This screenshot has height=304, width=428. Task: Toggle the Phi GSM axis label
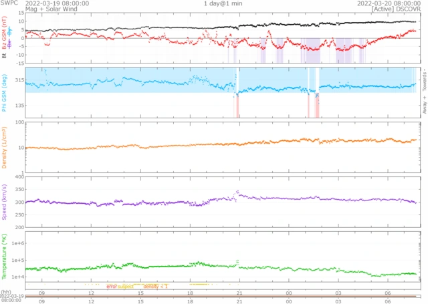(x=4, y=92)
